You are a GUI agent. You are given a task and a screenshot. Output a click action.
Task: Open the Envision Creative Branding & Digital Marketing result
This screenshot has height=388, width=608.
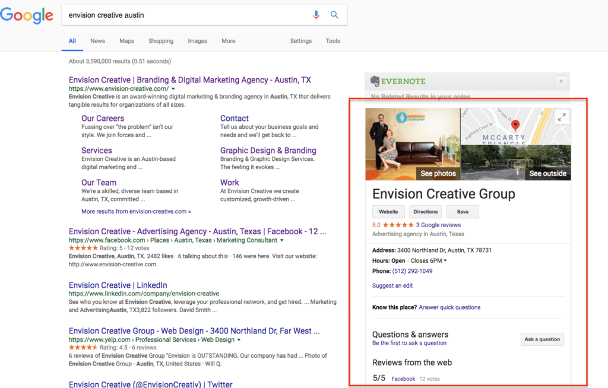[x=189, y=80]
